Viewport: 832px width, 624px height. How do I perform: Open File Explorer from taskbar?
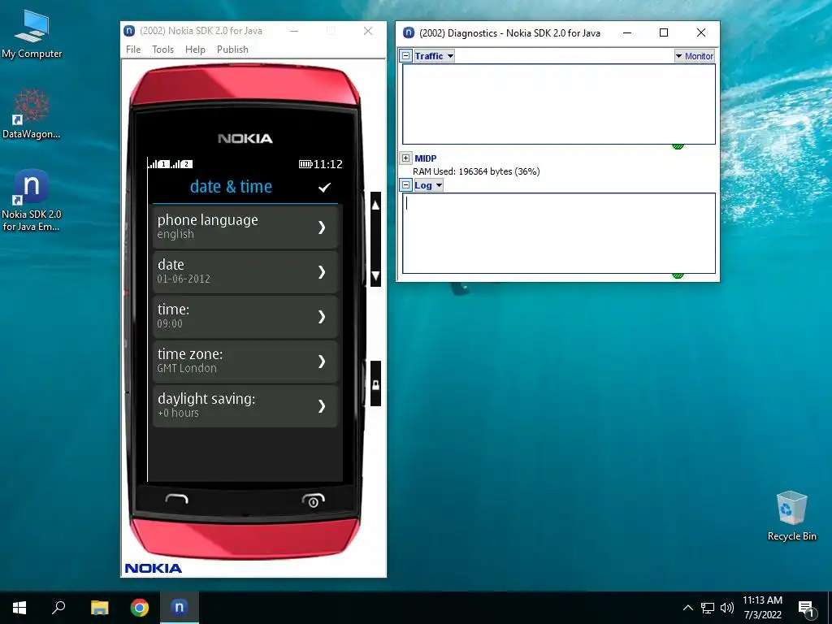click(99, 608)
